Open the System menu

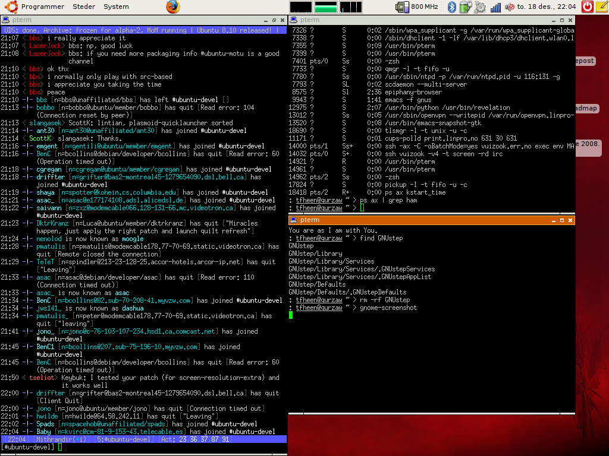[116, 7]
